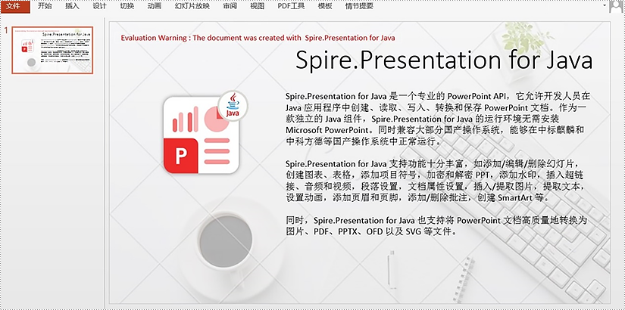The height and width of the screenshot is (310, 625).
Task: Select the 设计 ribbon tab
Action: [100, 6]
